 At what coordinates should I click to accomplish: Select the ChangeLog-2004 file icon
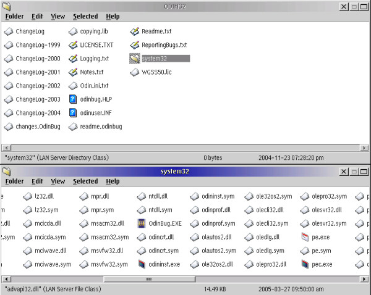tap(9, 113)
